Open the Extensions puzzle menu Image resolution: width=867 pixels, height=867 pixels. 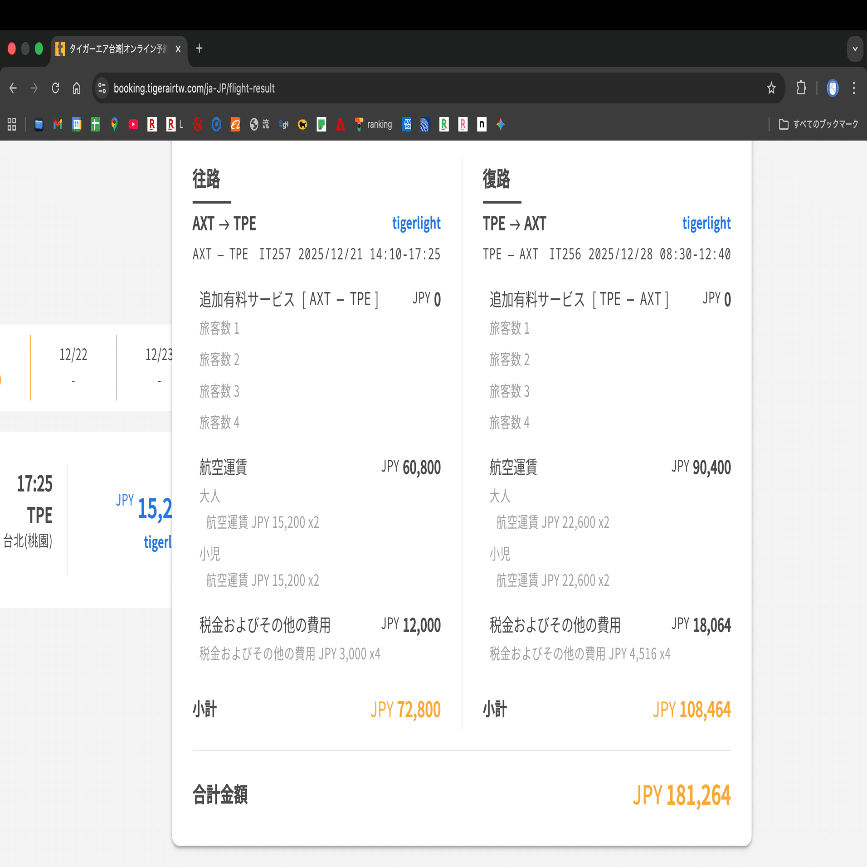(x=801, y=88)
